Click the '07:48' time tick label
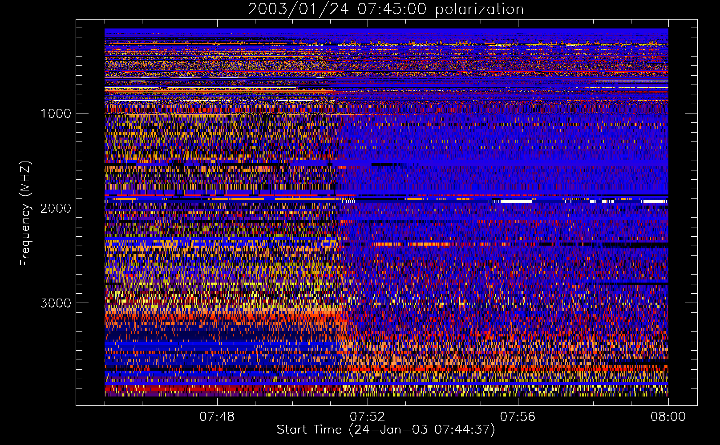 pyautogui.click(x=217, y=417)
